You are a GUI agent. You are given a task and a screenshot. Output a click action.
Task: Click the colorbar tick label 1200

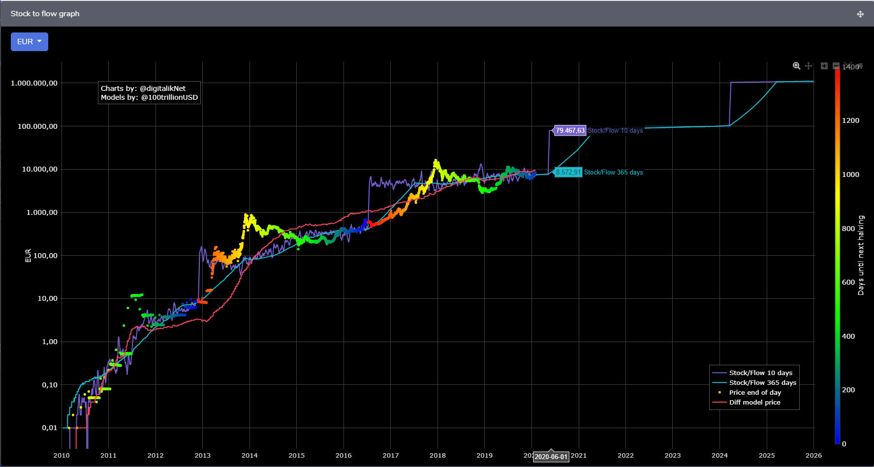tap(850, 120)
